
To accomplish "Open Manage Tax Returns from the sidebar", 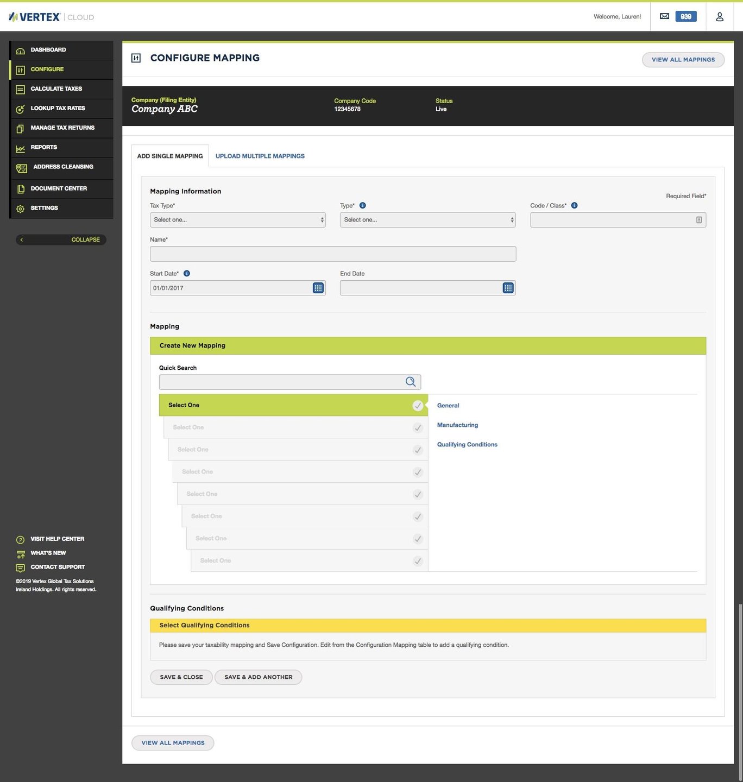I will 61,128.
